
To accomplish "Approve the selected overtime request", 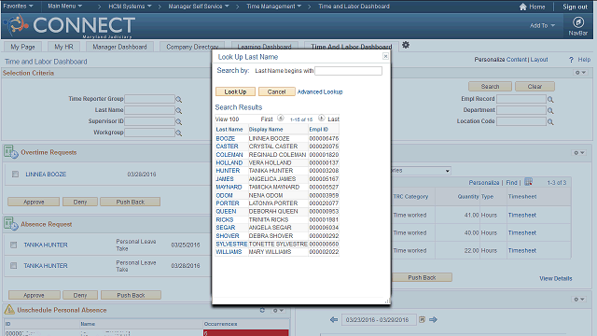I will (34, 202).
